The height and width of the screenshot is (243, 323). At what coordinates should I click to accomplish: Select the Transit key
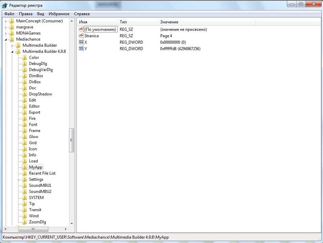click(35, 209)
